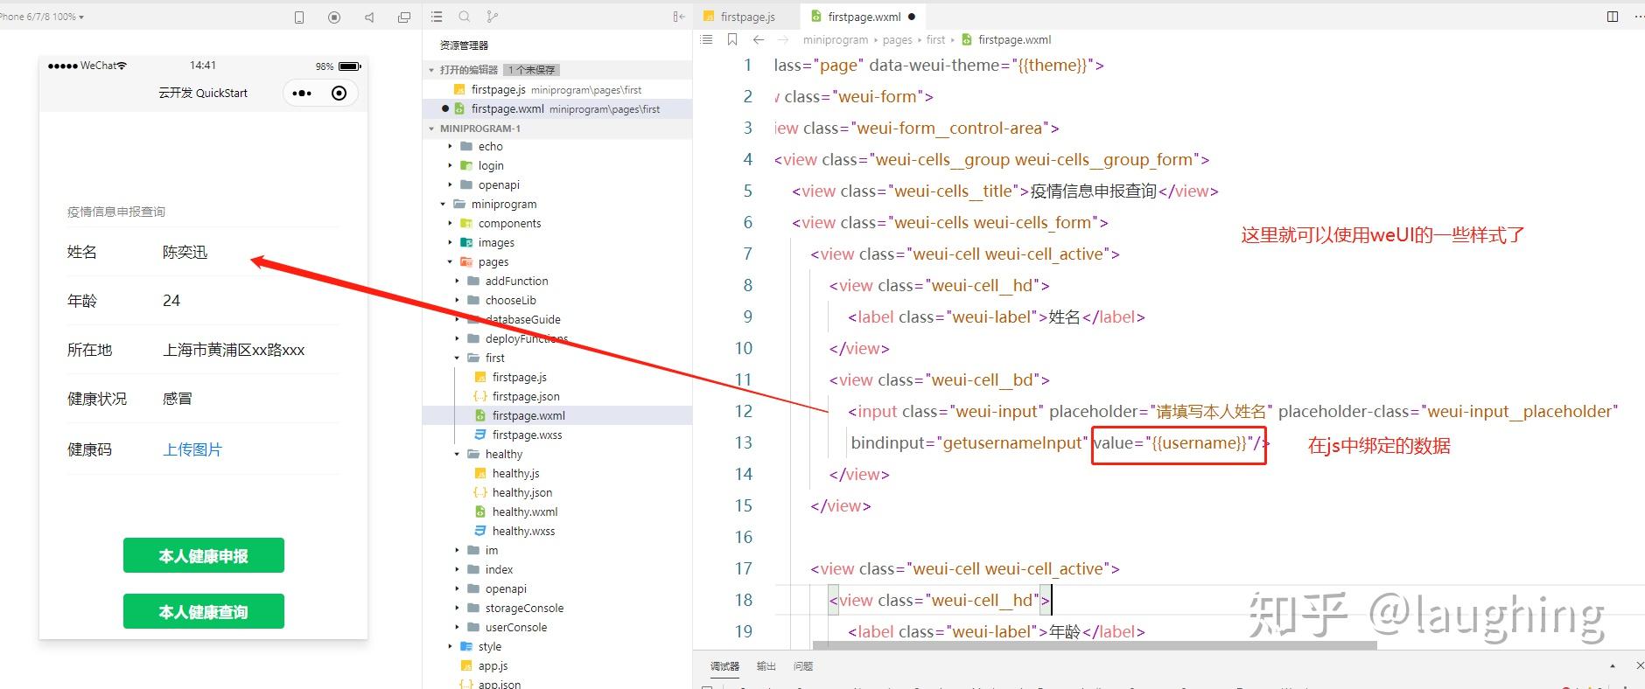Open the iPhone 6/7/8 device dropdown
The height and width of the screenshot is (689, 1645).
(x=42, y=17)
